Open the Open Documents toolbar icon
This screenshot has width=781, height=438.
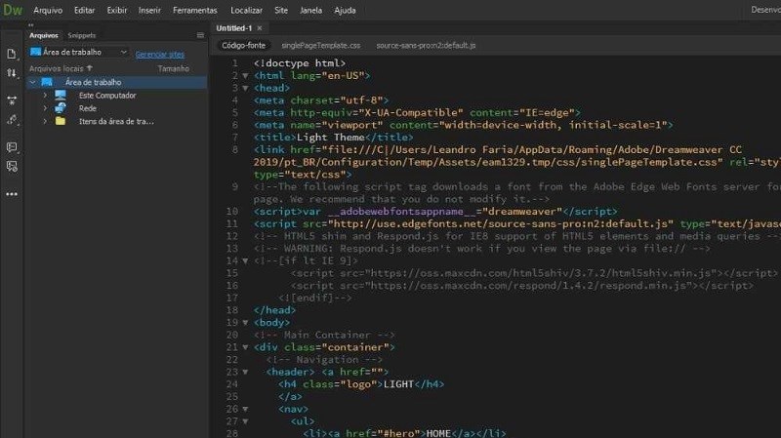[12, 54]
